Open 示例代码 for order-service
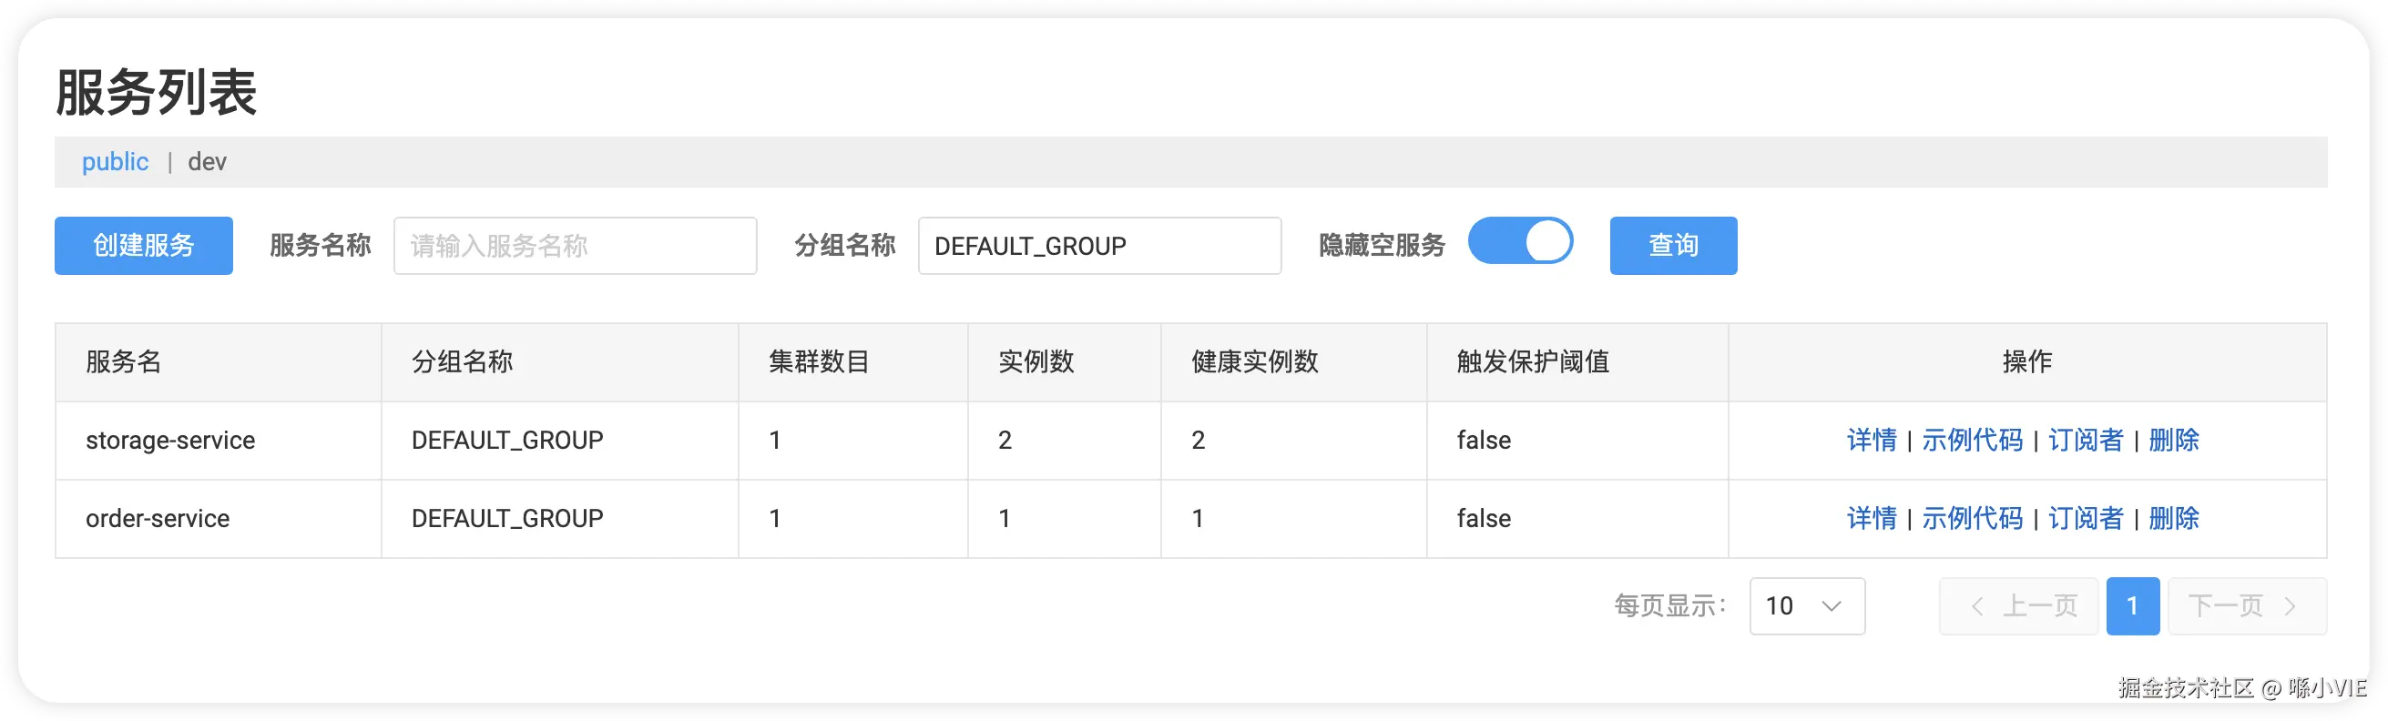 tap(1972, 518)
